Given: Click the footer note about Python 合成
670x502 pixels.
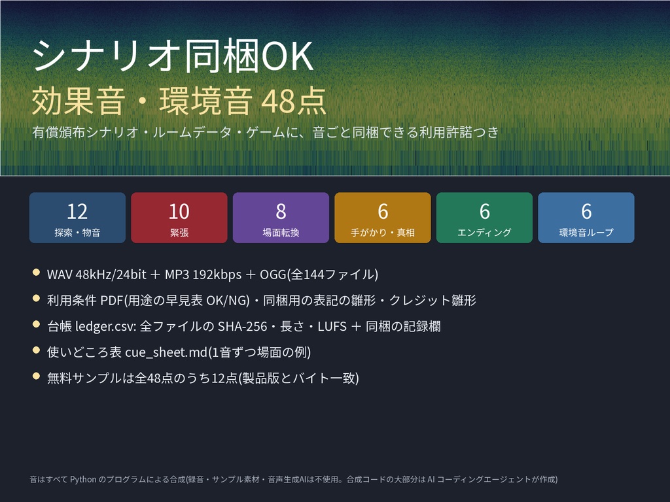Looking at the screenshot, I should point(294,479).
